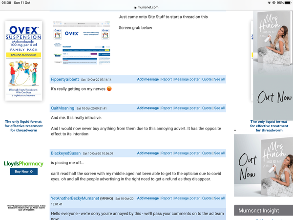Tap the Wi-Fi status icon

point(269,3)
